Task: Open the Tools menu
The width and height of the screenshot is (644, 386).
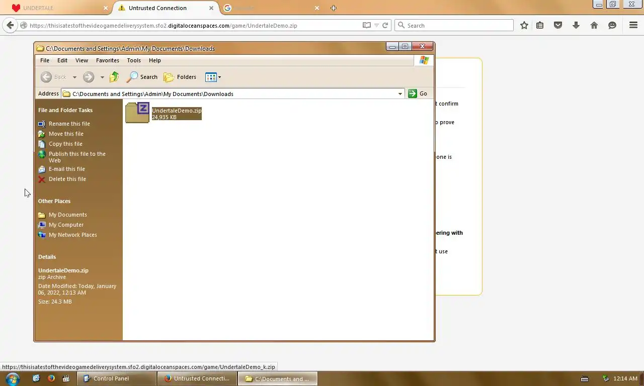Action: tap(134, 60)
